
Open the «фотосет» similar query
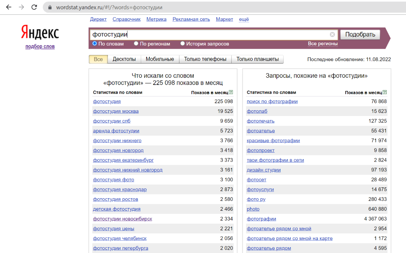pos(257,180)
